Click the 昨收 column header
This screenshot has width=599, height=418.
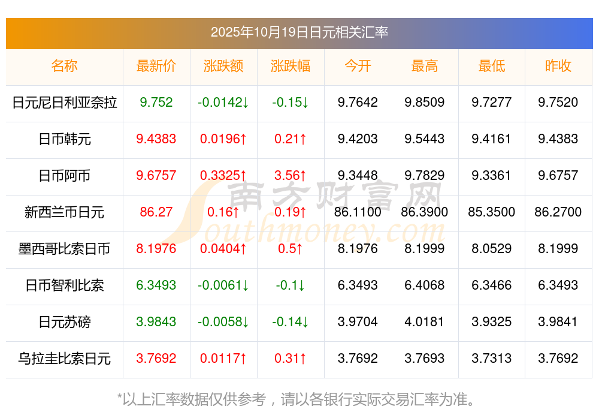point(558,66)
